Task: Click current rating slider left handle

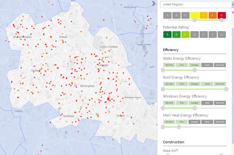Action: [194, 20]
